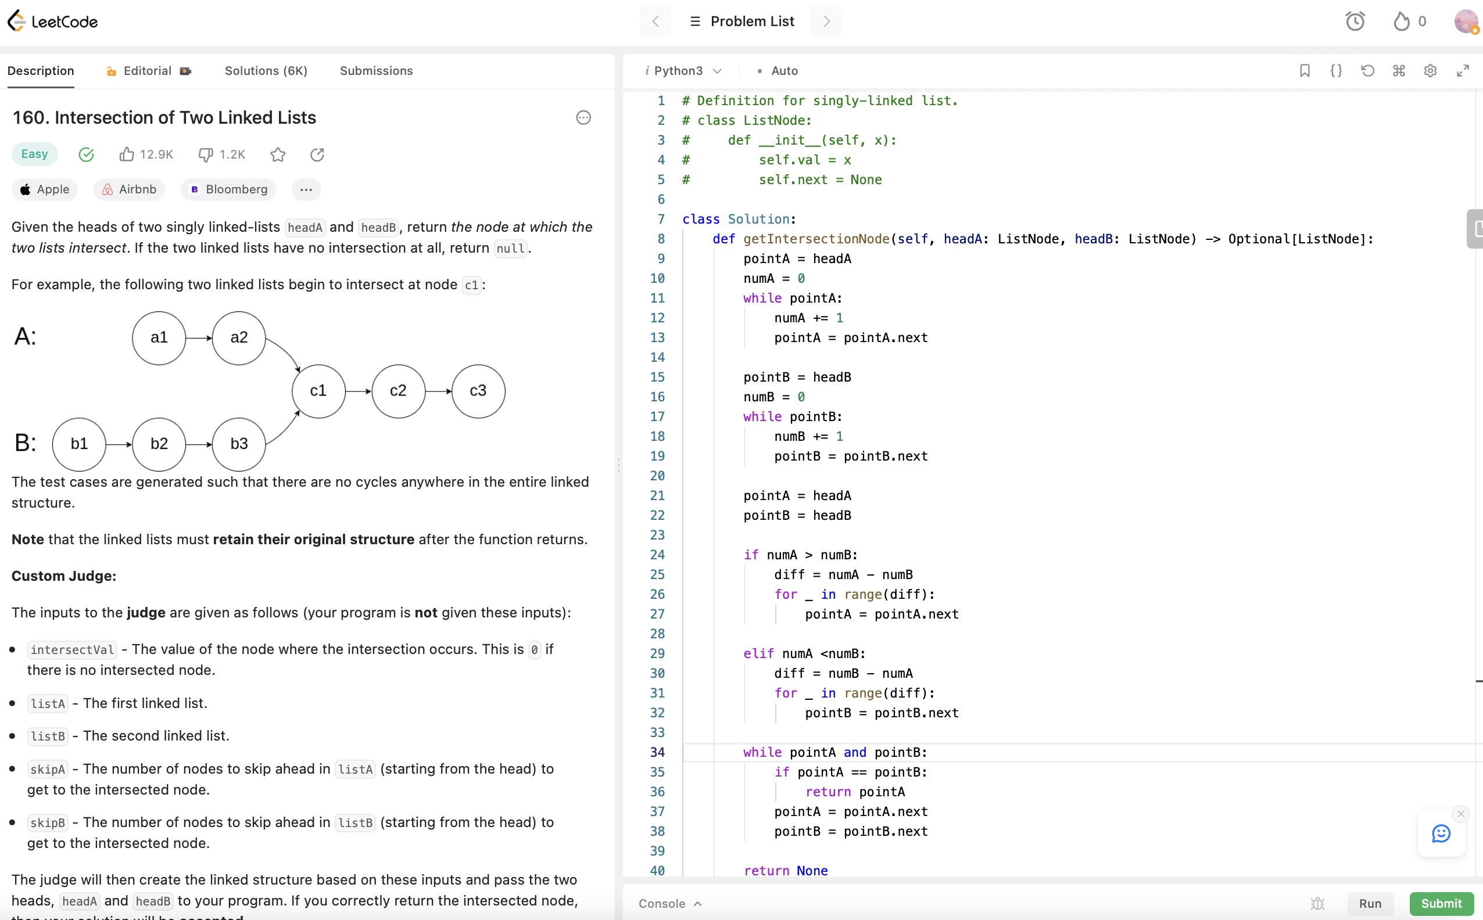
Task: Expand editor to fullscreen
Action: tap(1462, 71)
